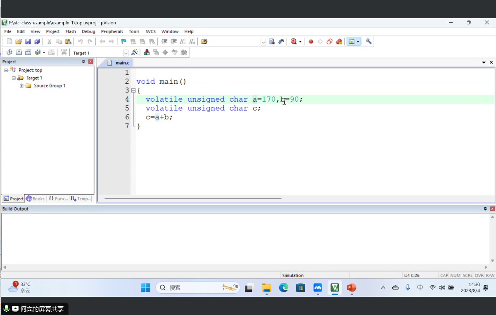Open the window view dropdown arrow

(358, 41)
